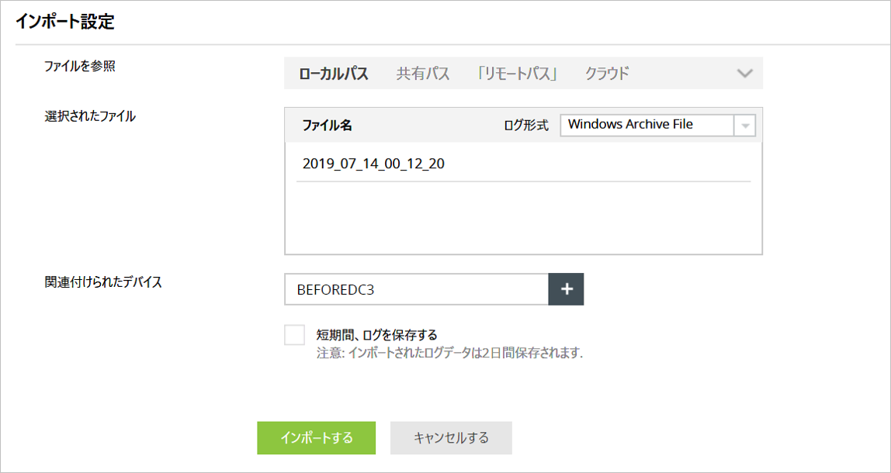Click the キャンセルする button
This screenshot has height=473, width=891.
coord(451,438)
